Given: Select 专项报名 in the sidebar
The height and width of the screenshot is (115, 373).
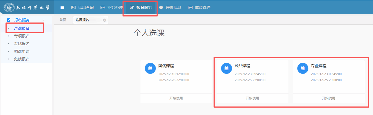Looking at the screenshot, I should 22,36.
